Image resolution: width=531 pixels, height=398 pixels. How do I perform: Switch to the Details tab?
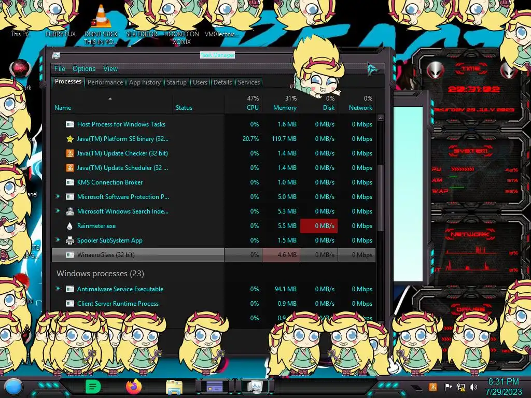pyautogui.click(x=222, y=82)
